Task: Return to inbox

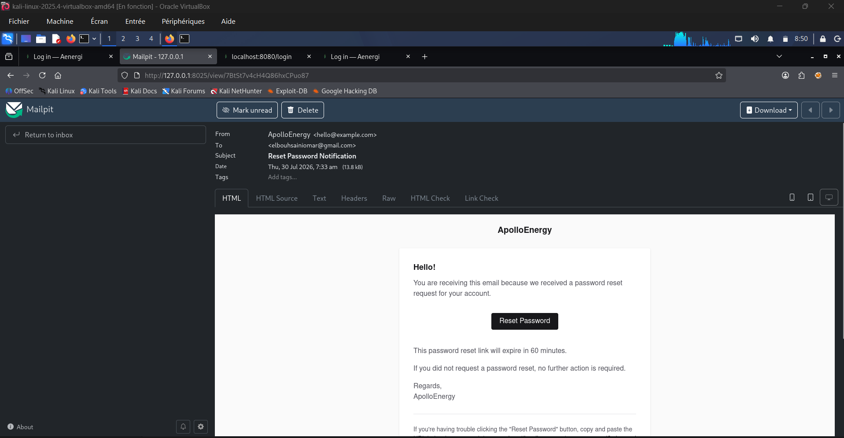Action: [106, 135]
